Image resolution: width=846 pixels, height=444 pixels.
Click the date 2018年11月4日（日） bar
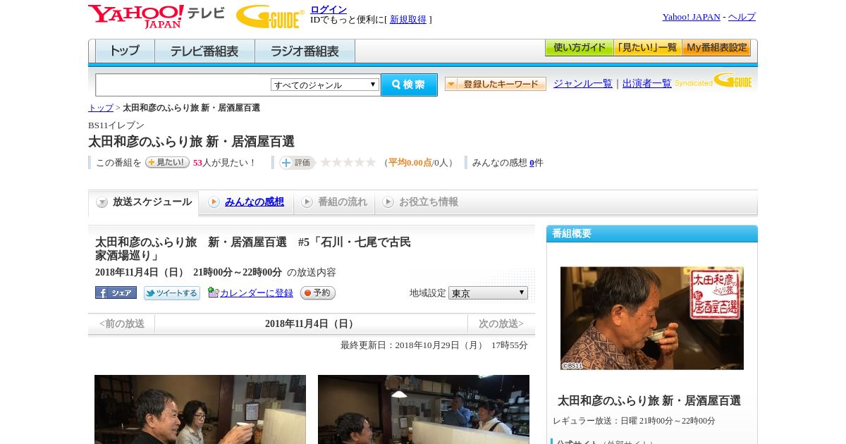[311, 324]
